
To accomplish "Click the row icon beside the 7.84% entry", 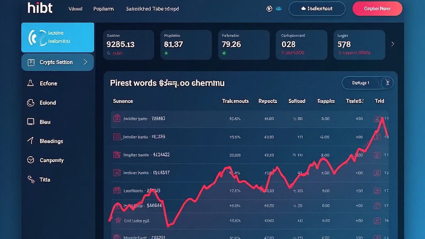I will pos(117,119).
